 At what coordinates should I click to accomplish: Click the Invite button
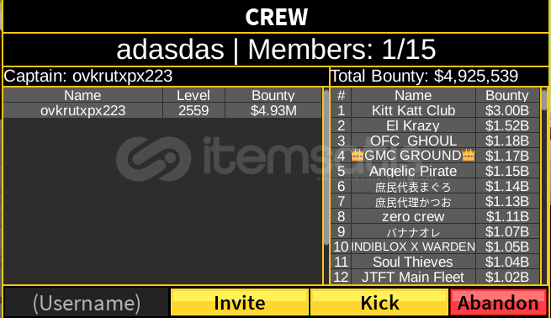tap(240, 302)
